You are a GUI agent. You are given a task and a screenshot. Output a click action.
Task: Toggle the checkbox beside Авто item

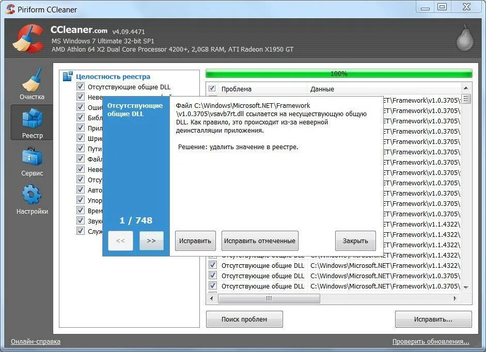80,189
